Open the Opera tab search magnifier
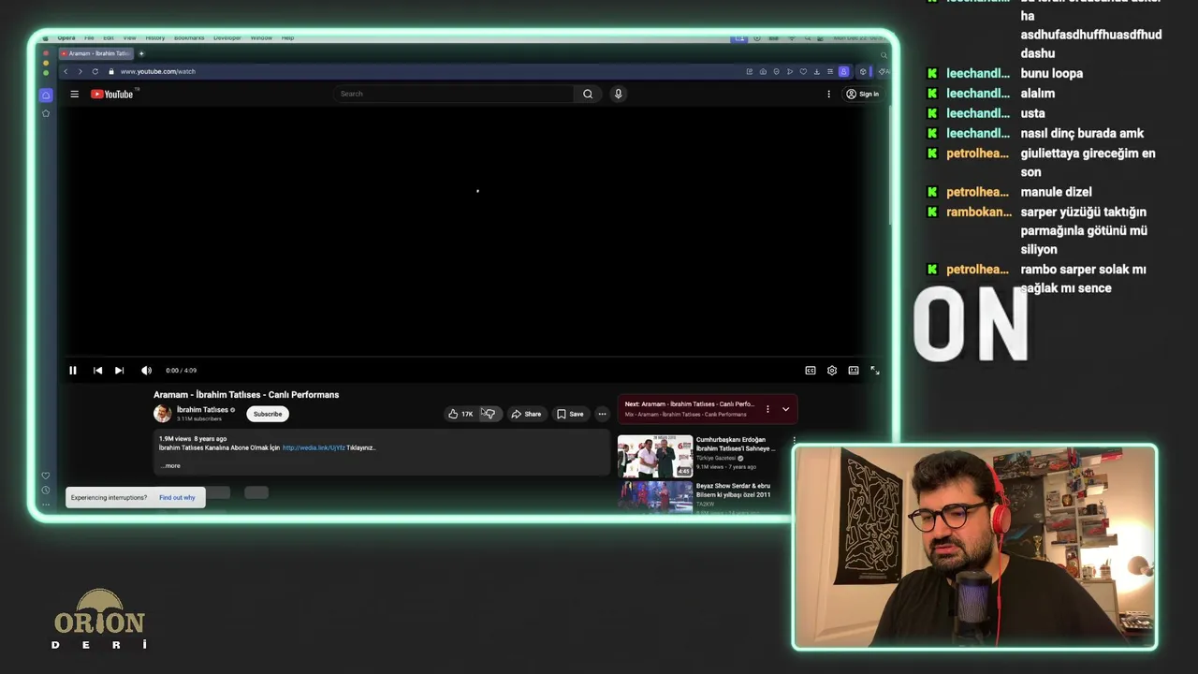 click(x=884, y=54)
